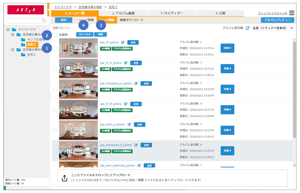Open the hamburger menu icon at top right

(292, 13)
